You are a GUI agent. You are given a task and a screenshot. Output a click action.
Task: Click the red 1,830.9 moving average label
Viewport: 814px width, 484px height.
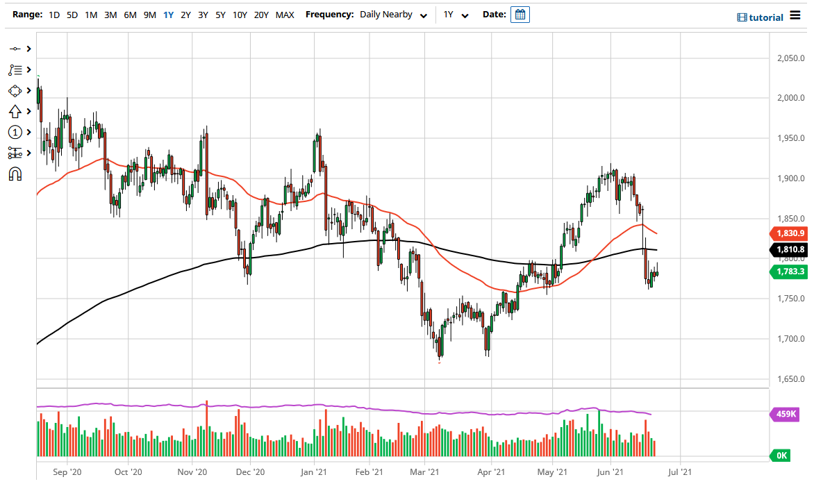tap(789, 233)
